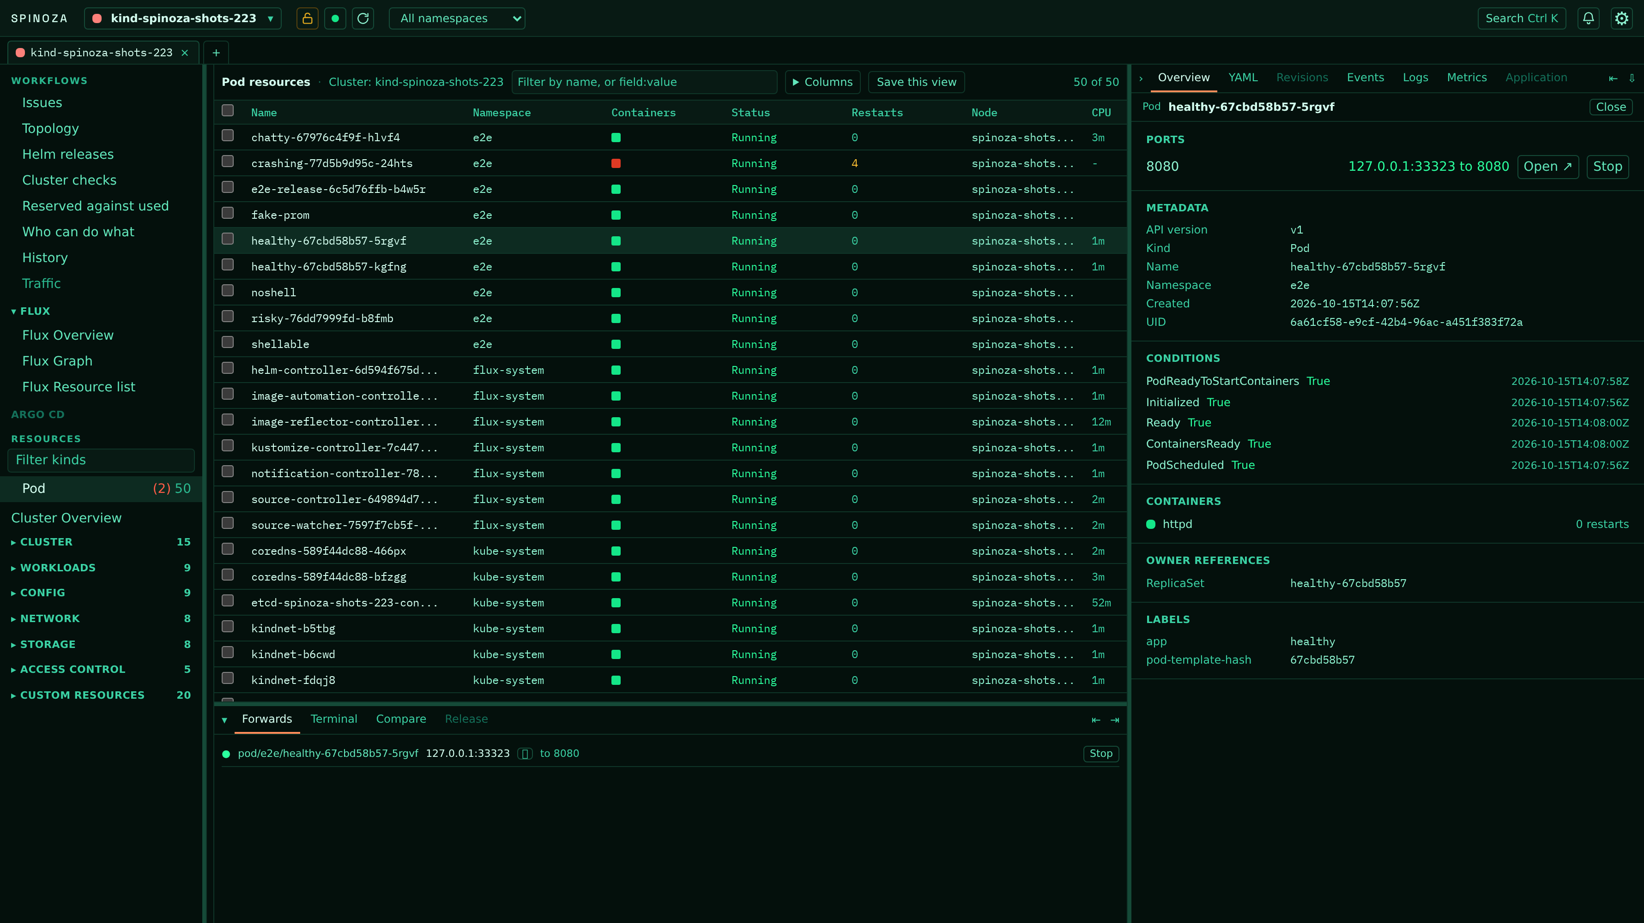The height and width of the screenshot is (923, 1644).
Task: Close the kind-spinoza-shots-223 tab with x
Action: click(x=185, y=53)
